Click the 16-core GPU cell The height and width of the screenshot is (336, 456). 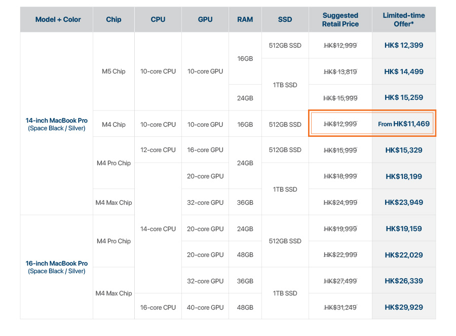(x=205, y=150)
